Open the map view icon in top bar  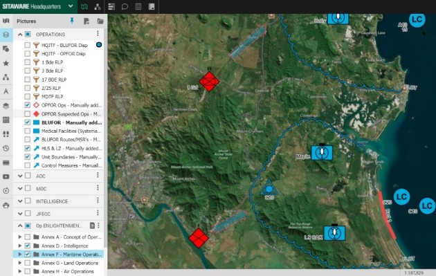point(84,7)
